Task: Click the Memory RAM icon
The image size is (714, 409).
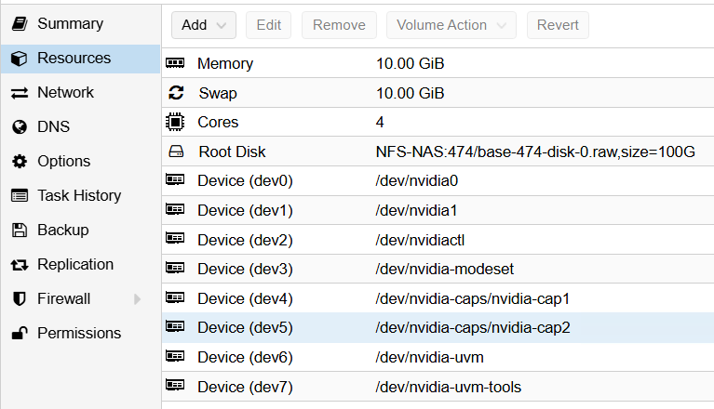Action: [175, 63]
